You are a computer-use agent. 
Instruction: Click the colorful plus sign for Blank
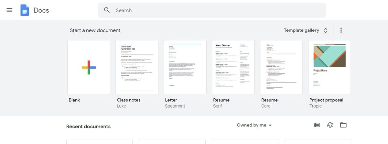89,67
